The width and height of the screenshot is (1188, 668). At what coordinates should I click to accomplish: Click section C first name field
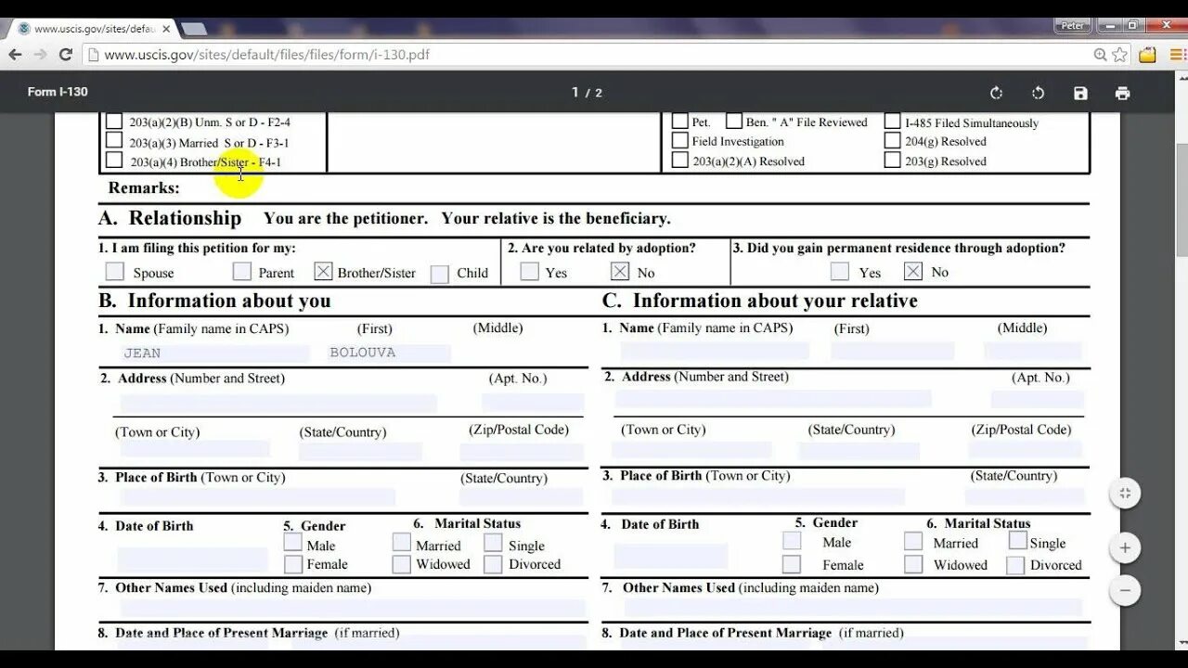(893, 351)
